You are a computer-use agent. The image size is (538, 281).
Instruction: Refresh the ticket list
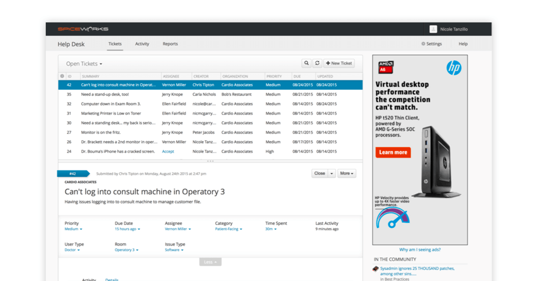[x=317, y=64]
